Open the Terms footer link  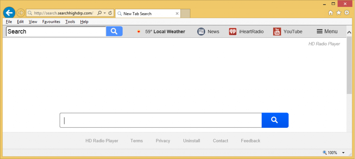[137, 141]
